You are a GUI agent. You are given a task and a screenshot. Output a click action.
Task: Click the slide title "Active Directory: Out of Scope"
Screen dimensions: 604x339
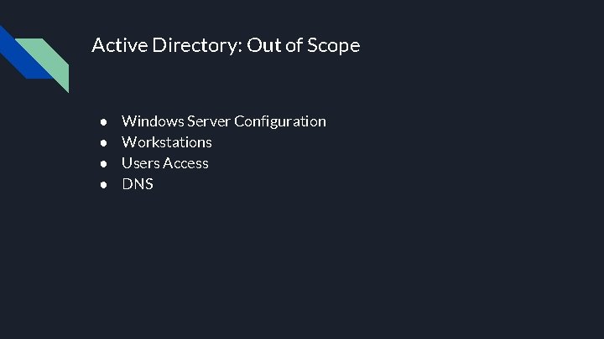[x=225, y=45]
